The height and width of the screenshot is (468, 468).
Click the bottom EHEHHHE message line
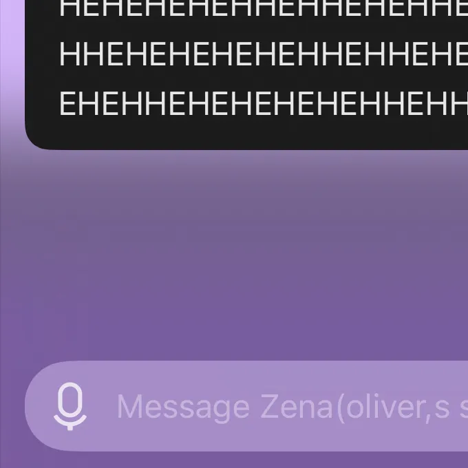click(x=263, y=103)
